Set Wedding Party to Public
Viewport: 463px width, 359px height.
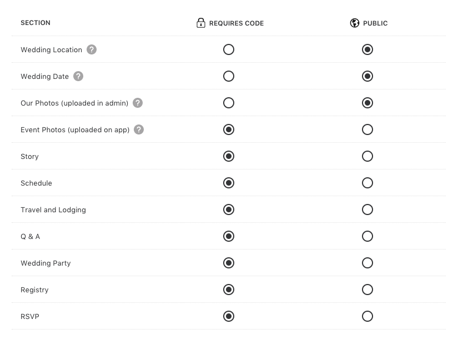click(368, 263)
